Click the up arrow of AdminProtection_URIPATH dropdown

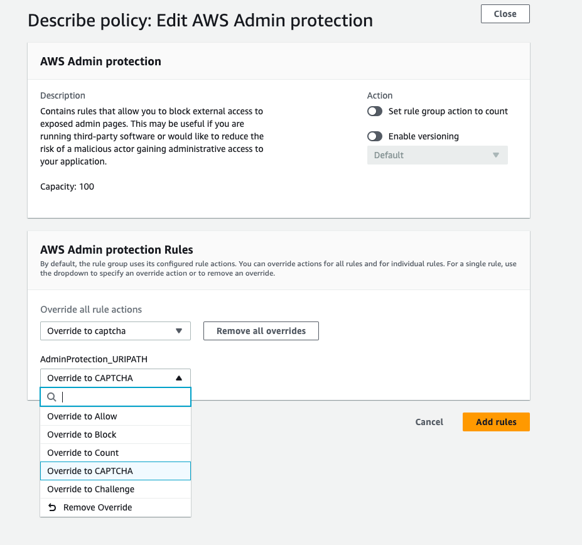[x=179, y=378]
